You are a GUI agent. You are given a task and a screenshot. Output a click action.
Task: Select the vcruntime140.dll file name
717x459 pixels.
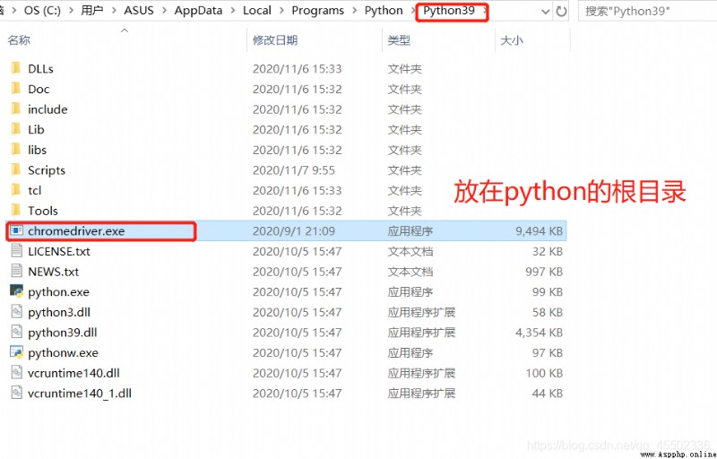73,373
